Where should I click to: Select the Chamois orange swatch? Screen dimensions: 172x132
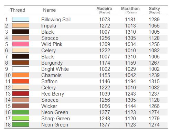point(21,75)
